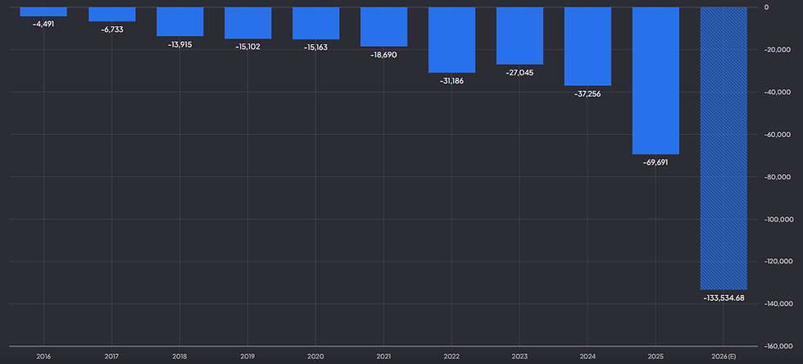Click the -40,000 y-axis tick label

778,93
